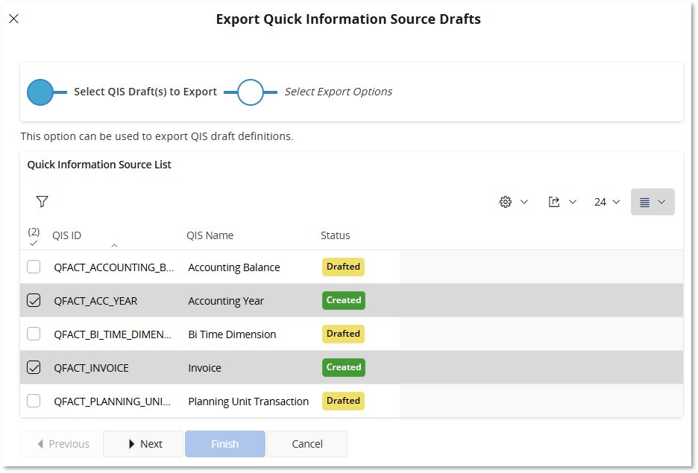Check the QFACT_BI_TIME_DIMEN... row checkbox

[34, 334]
